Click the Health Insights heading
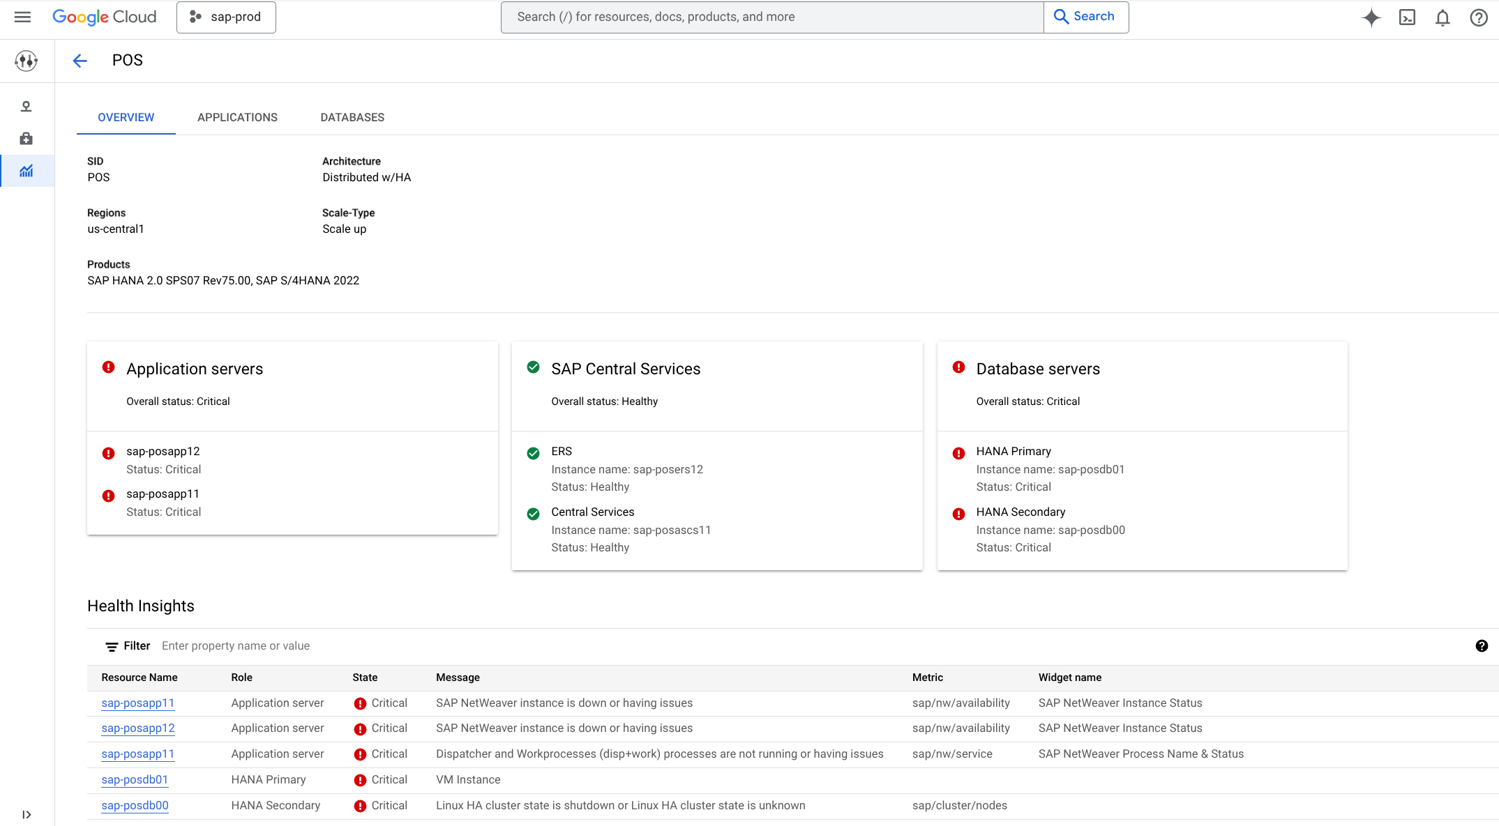The image size is (1499, 826). point(141,606)
